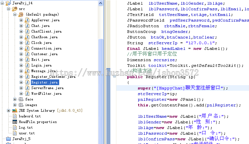249x144 pixels.
Task: Click the WordFilter.java file icon
Action: 27,93
